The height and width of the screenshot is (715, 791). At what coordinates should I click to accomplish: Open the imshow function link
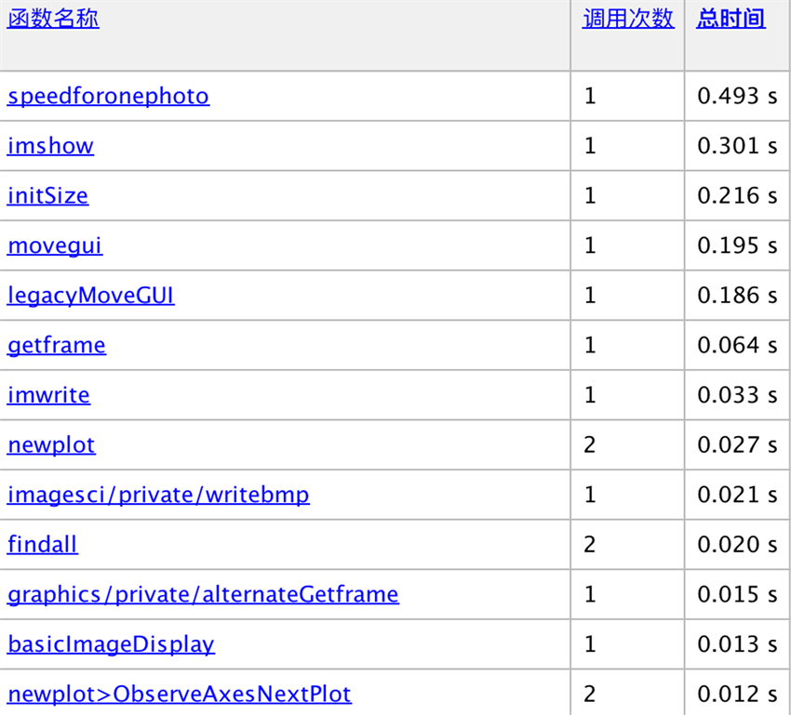(x=50, y=146)
